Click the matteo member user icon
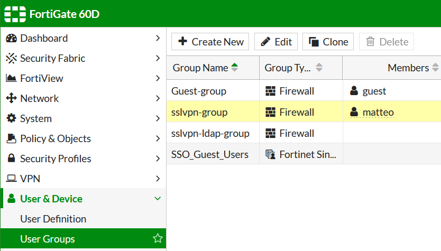The height and width of the screenshot is (251, 441). pos(354,112)
